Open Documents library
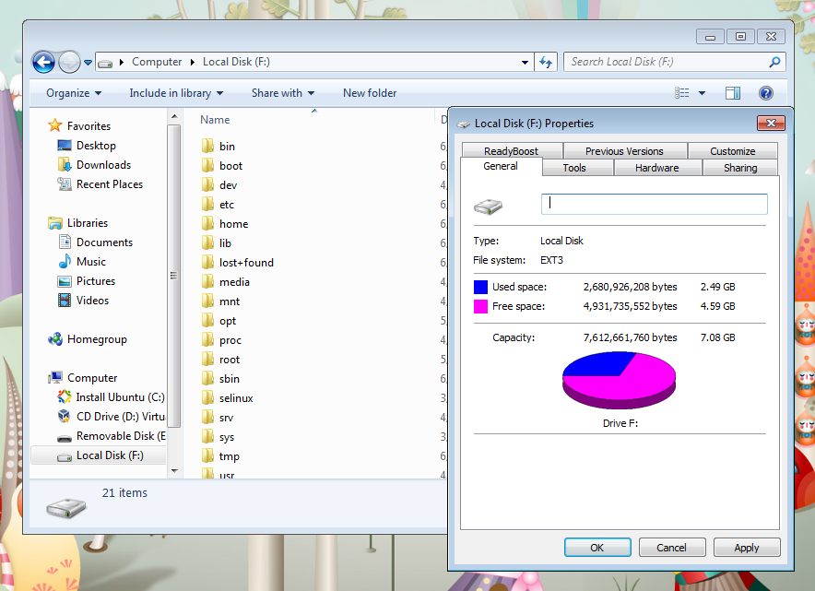 click(x=104, y=242)
